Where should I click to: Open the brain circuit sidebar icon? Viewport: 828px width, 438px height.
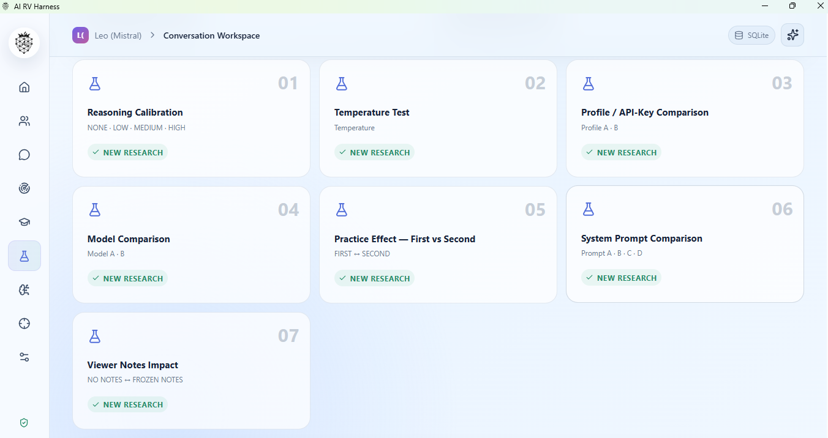point(24,290)
